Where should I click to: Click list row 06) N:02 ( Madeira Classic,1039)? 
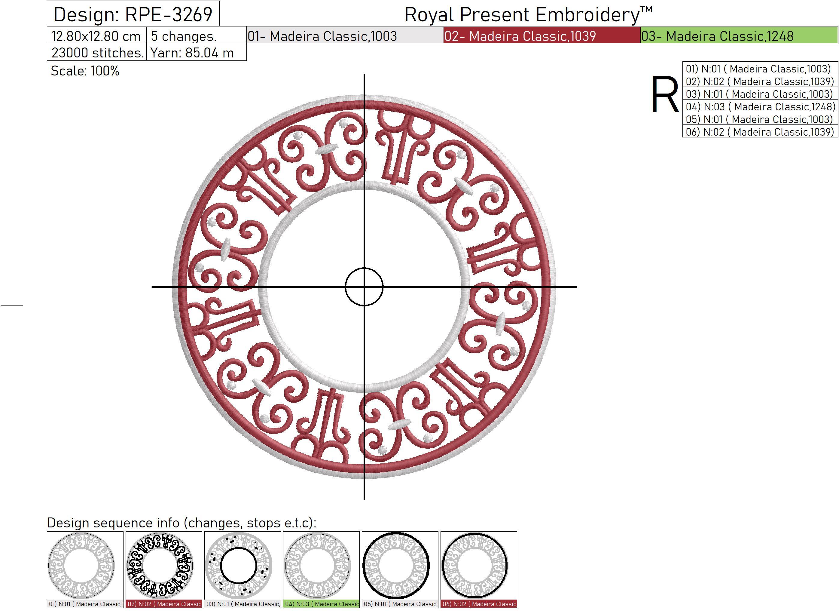760,131
